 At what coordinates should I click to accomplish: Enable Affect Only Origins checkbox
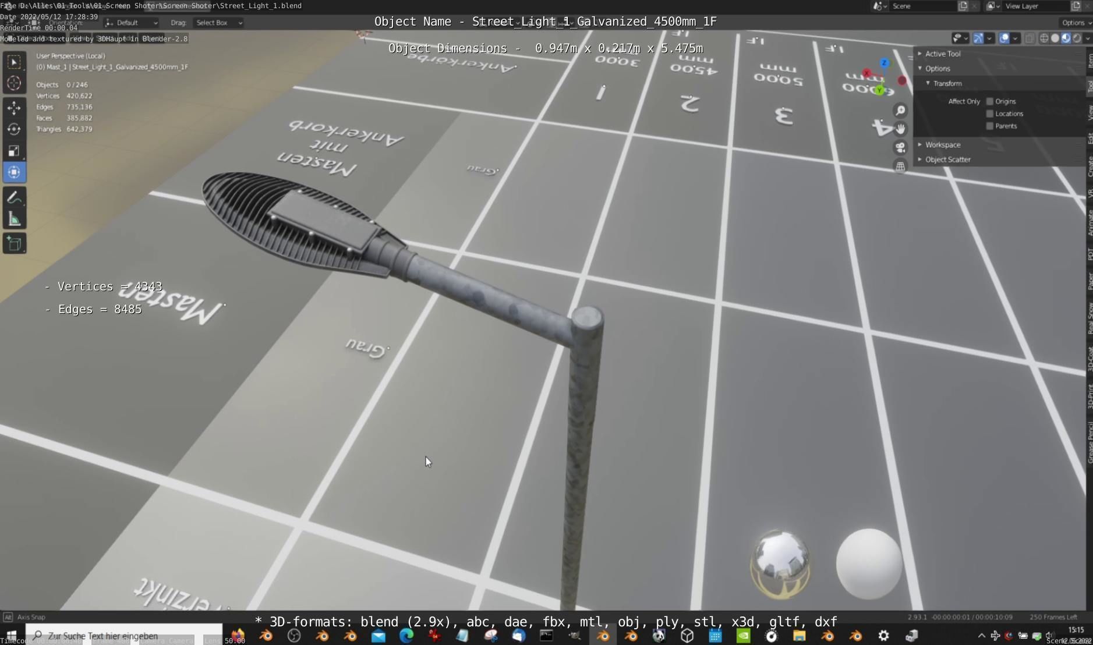click(x=989, y=101)
